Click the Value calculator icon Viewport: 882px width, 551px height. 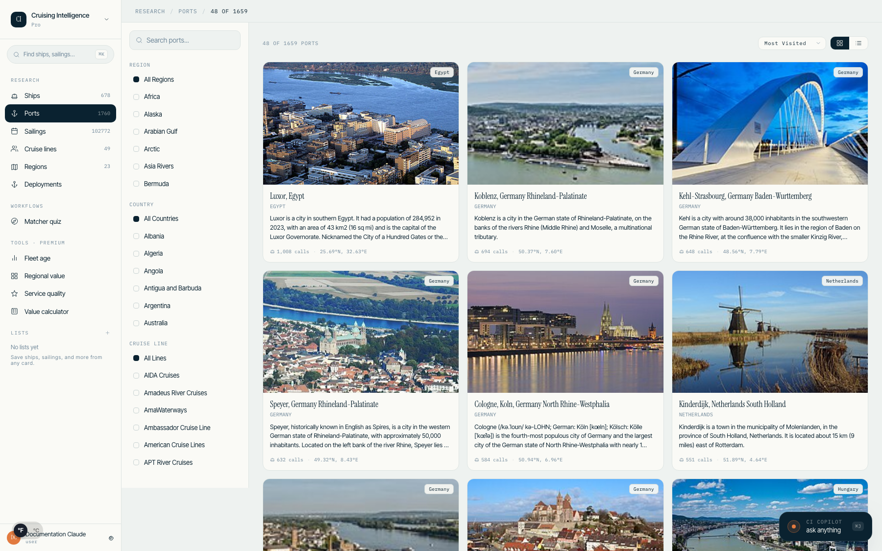[15, 311]
